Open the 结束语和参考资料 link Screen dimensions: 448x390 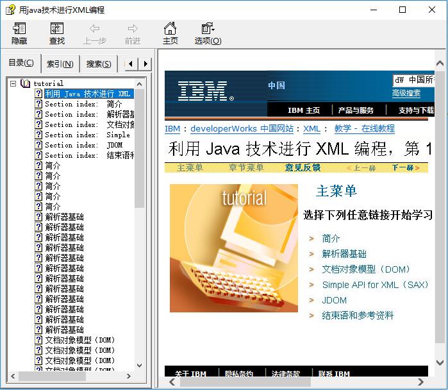(358, 316)
